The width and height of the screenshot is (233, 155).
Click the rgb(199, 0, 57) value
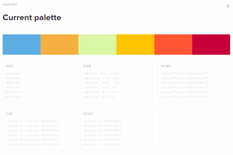[x=99, y=97]
